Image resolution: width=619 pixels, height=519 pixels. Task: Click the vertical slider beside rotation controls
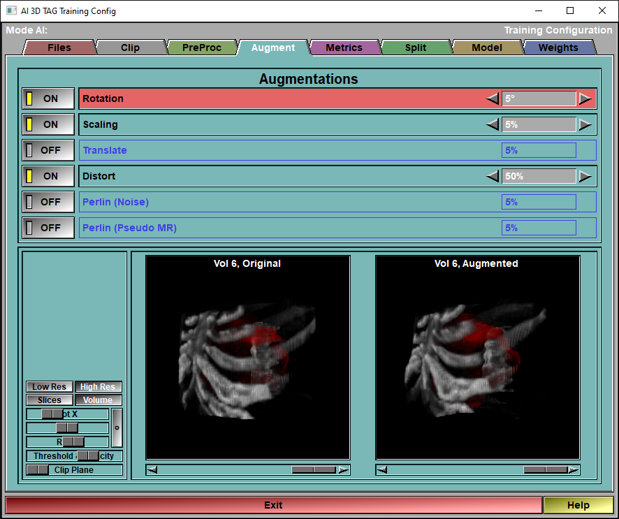click(x=117, y=427)
